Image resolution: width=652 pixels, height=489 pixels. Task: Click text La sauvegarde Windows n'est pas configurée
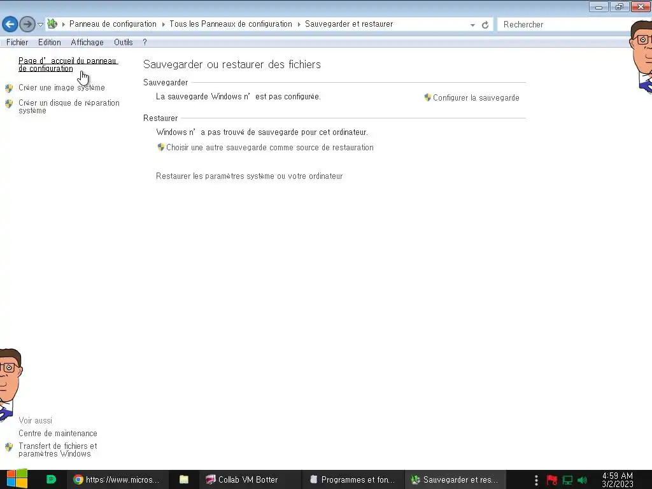click(238, 97)
